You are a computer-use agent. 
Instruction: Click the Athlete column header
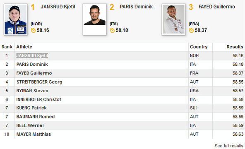24,47
